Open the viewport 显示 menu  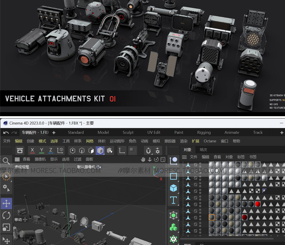[54, 159]
